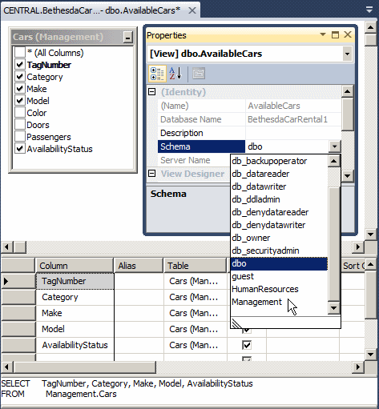The height and width of the screenshot is (409, 379).
Task: Click the schema dropdown resize grip
Action: [x=236, y=323]
